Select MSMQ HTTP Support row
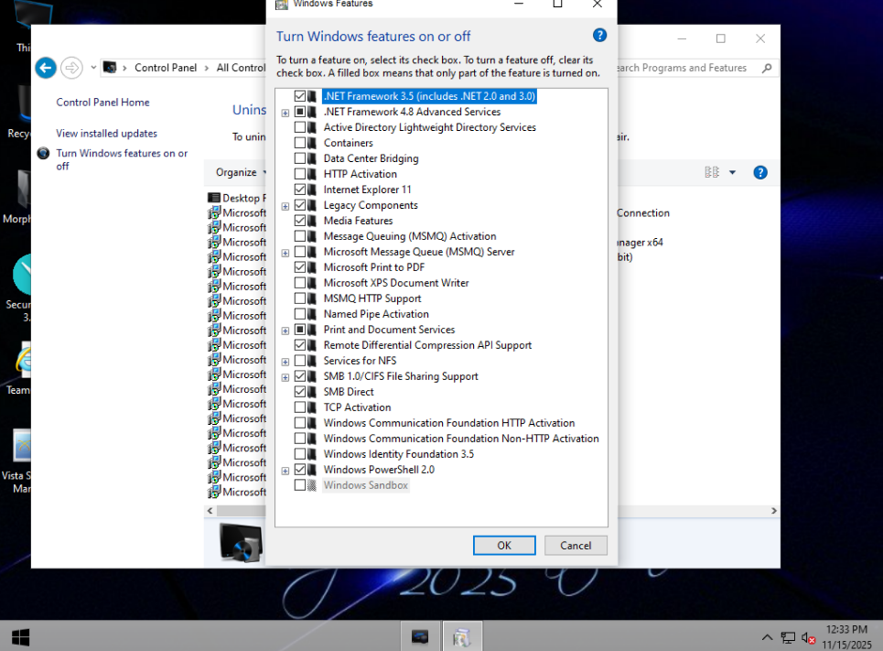883x651 pixels. (x=372, y=298)
